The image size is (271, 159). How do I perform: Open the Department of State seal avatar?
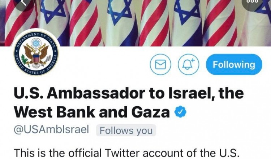36,55
